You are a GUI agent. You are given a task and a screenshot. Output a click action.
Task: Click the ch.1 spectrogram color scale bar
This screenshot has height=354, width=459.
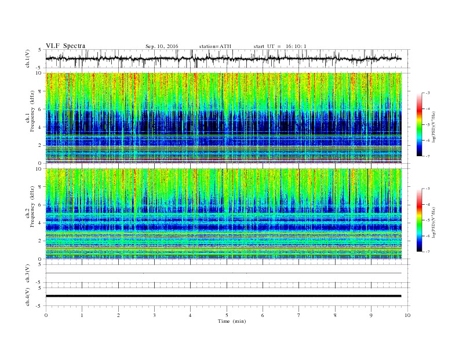pyautogui.click(x=419, y=125)
